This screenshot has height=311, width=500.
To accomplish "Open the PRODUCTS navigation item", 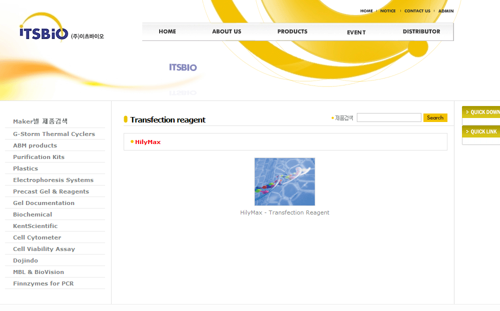I will click(292, 31).
